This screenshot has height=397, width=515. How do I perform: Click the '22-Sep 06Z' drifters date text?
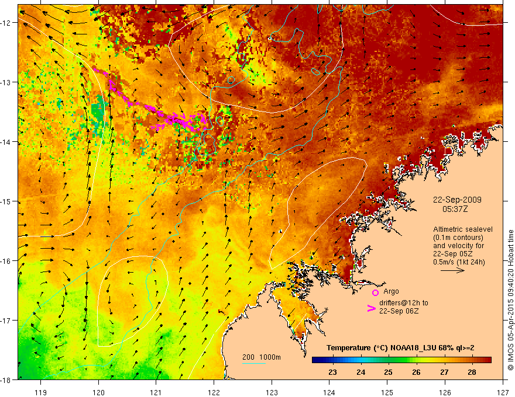point(399,311)
